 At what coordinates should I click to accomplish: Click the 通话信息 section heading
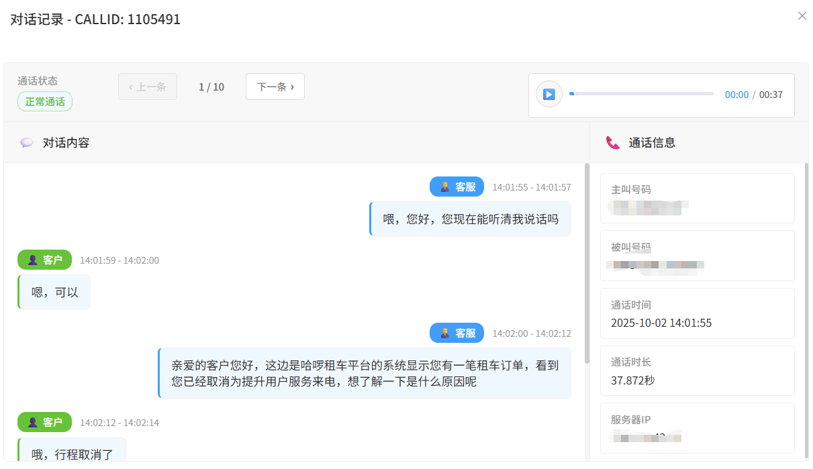(x=652, y=142)
